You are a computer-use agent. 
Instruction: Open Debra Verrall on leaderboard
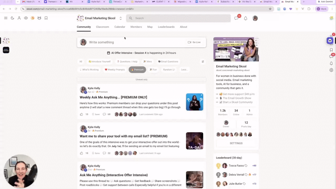236,175
